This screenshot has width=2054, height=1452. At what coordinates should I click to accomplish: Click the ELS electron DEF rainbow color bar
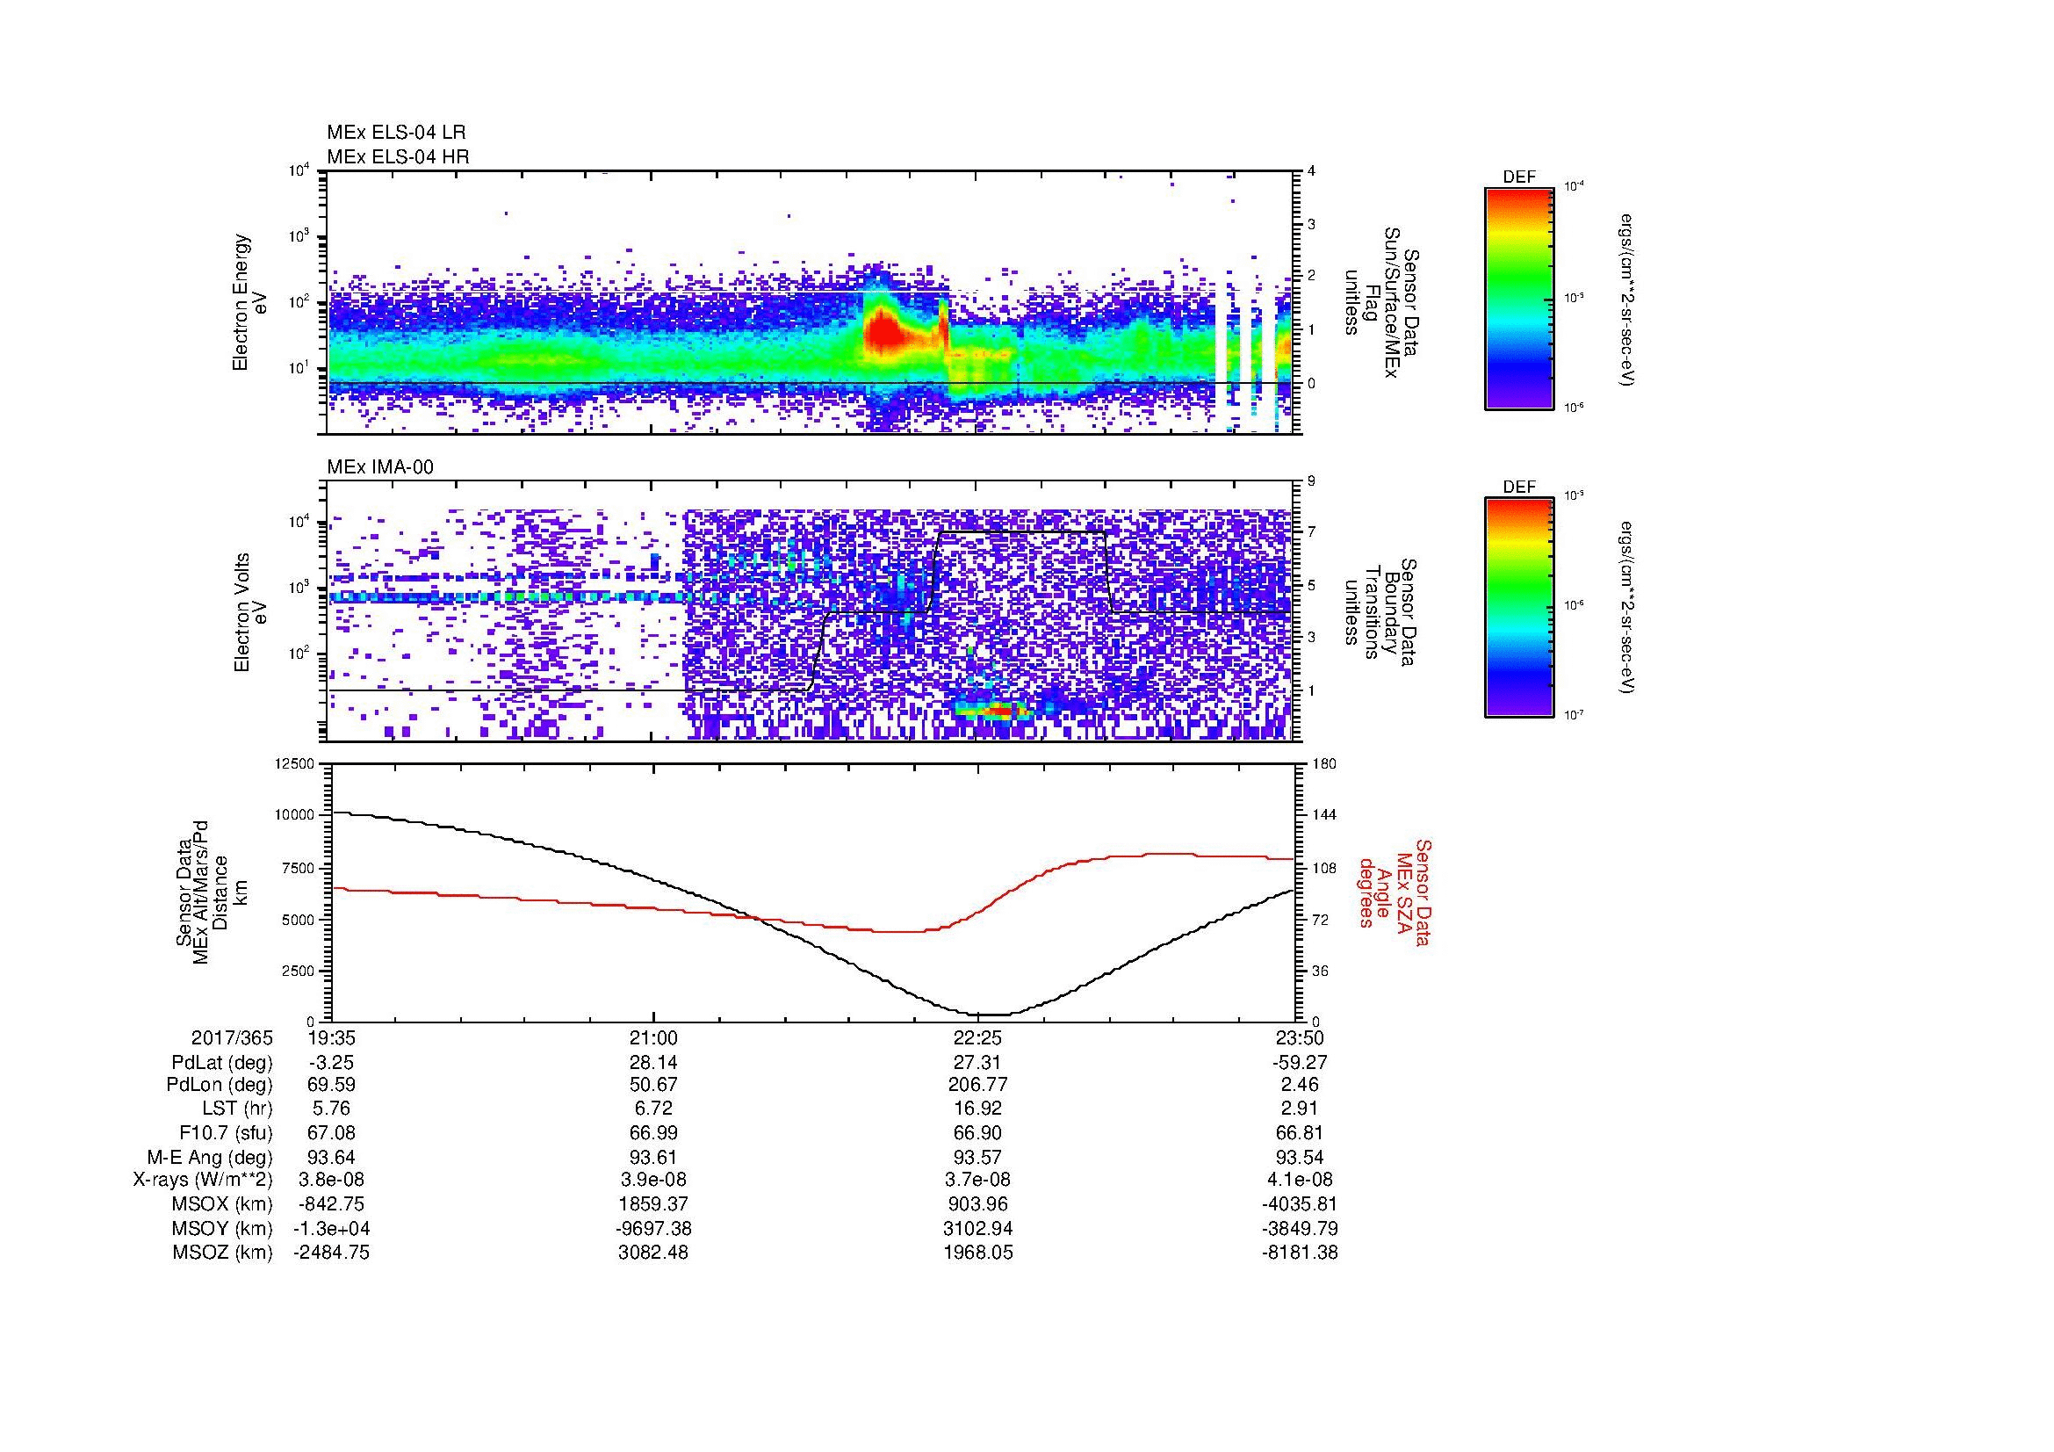[1519, 299]
